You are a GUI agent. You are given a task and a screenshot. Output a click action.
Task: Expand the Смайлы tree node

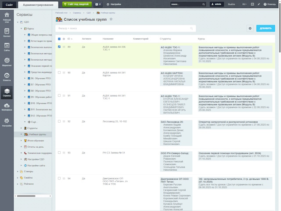coord(18,178)
